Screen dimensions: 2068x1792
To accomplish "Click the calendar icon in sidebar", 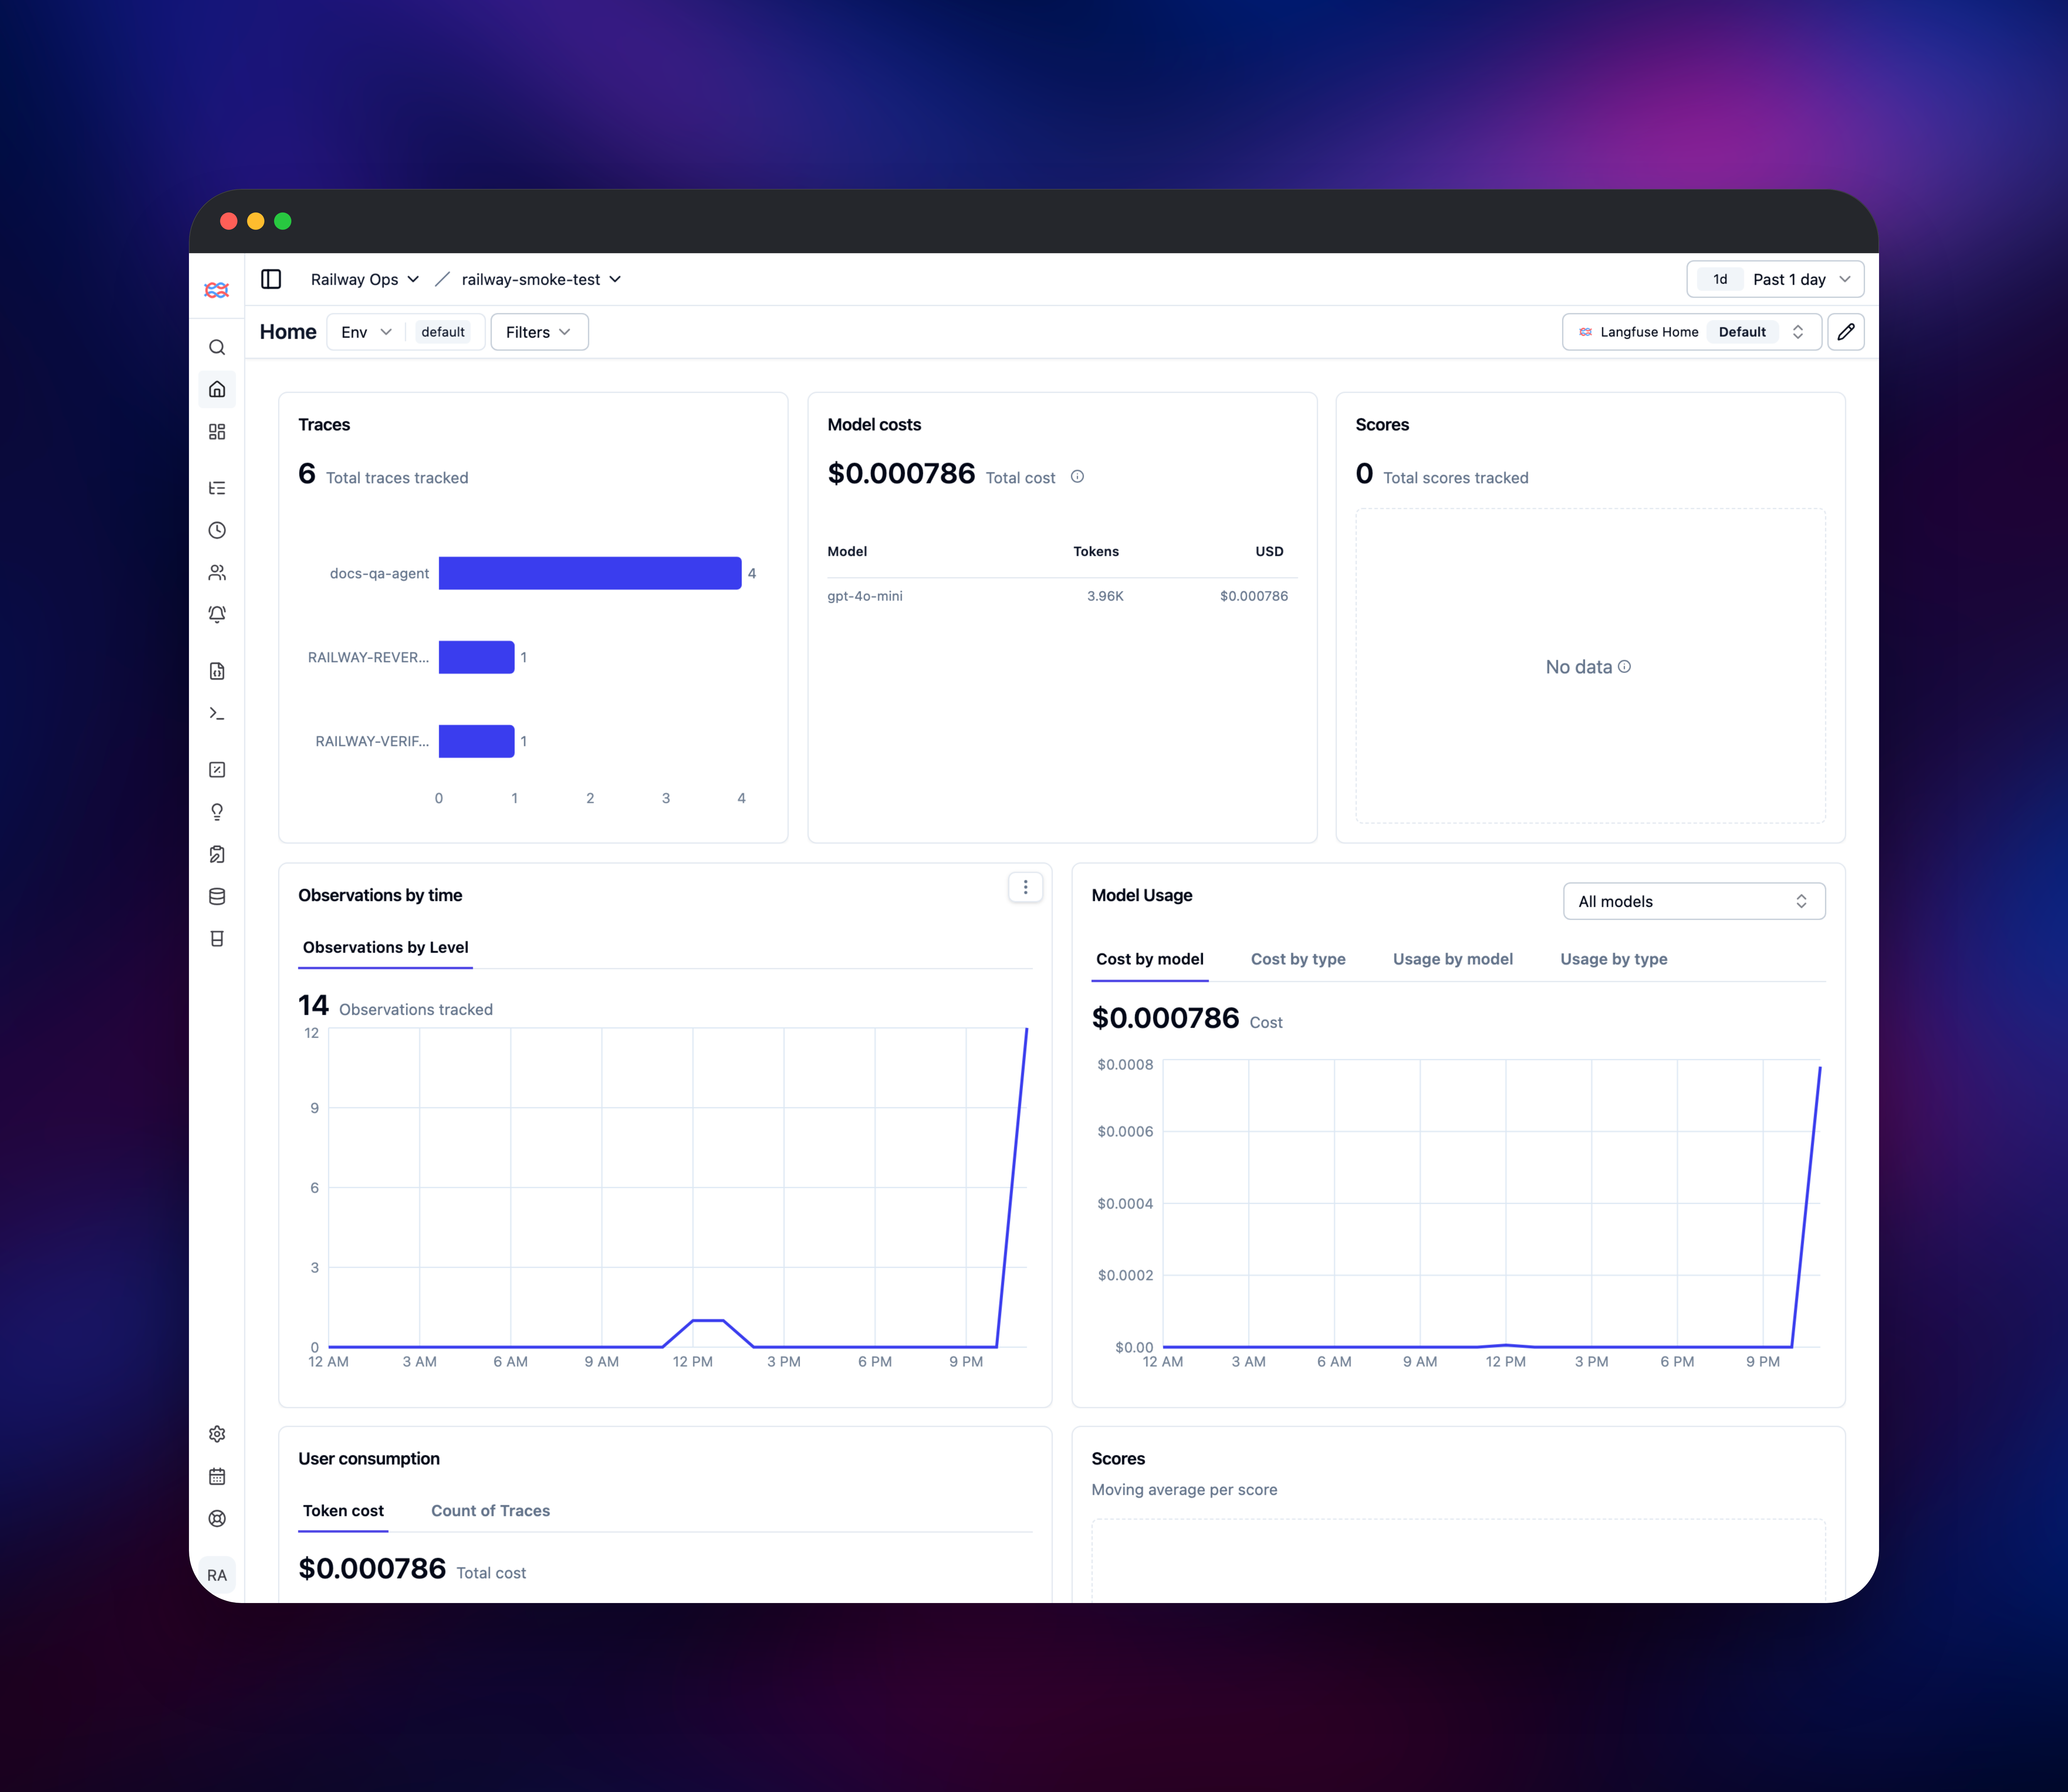I will [x=217, y=1476].
